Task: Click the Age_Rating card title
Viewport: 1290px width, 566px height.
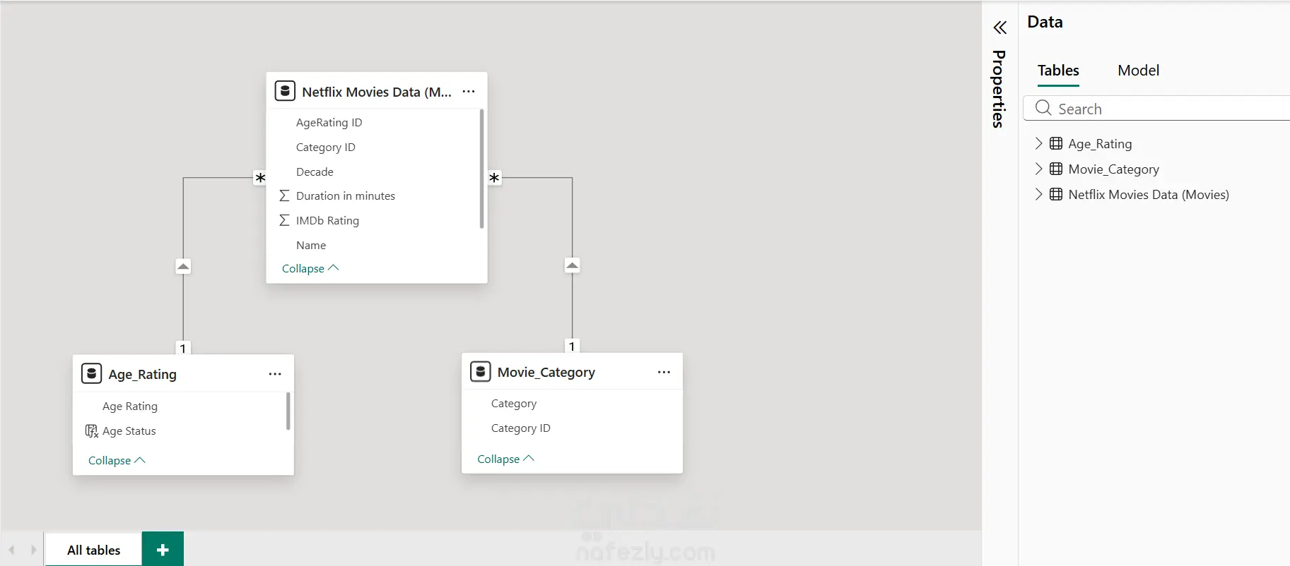Action: [143, 374]
